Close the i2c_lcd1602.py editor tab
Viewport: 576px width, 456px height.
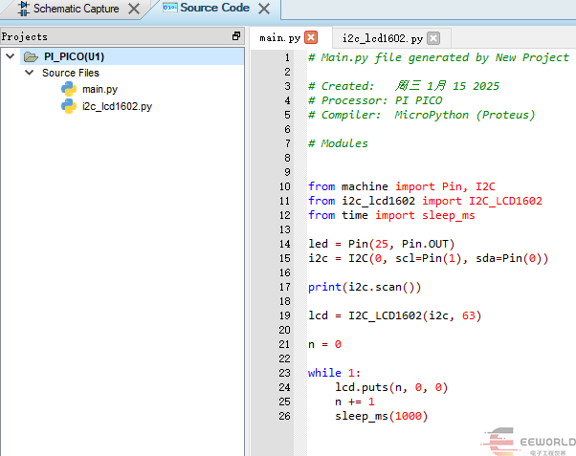[x=432, y=38]
